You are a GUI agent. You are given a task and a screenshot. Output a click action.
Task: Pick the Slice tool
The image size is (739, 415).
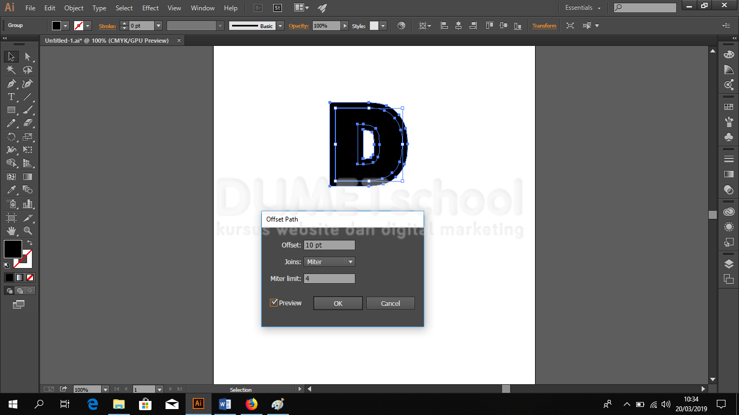[28, 218]
